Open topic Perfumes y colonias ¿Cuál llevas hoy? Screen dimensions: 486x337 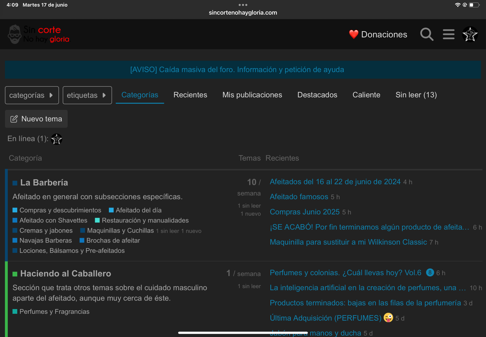345,273
